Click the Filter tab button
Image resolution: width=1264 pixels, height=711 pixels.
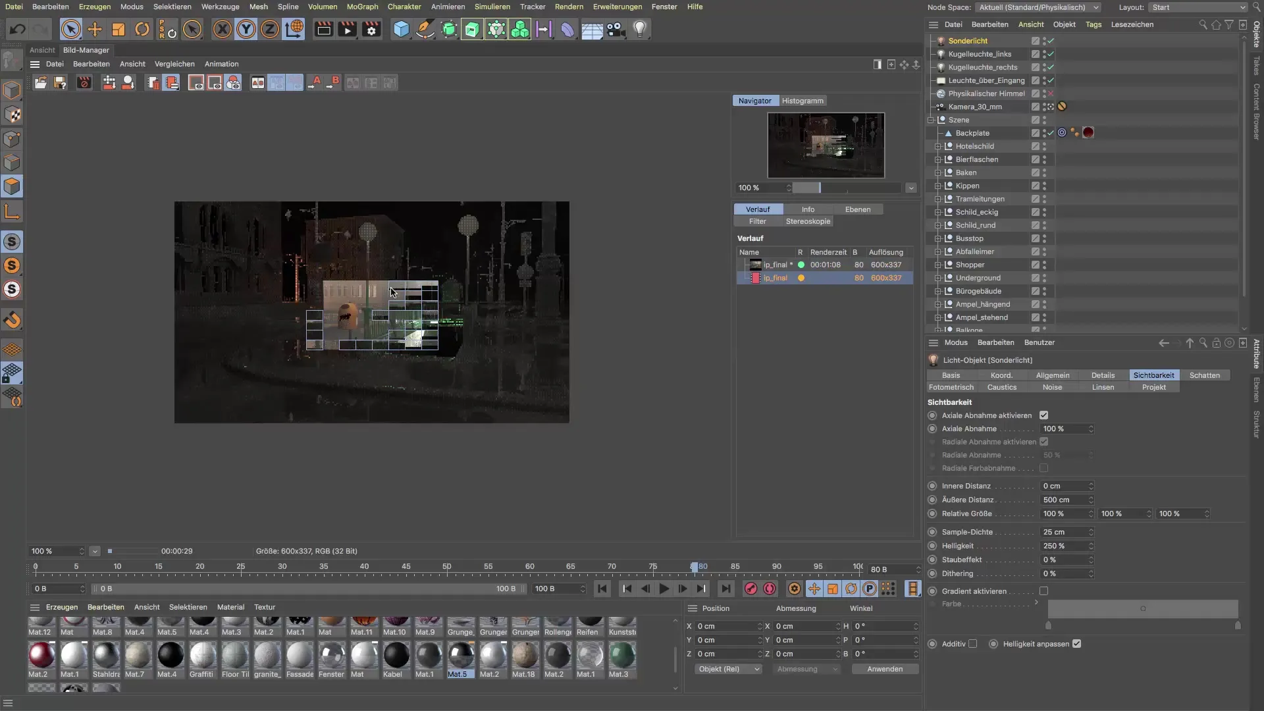pos(757,221)
